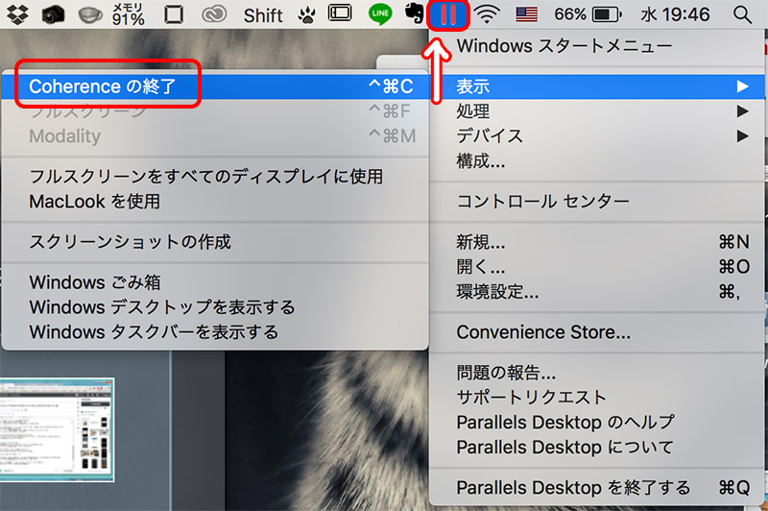Select Windows スタートメニュー

click(597, 46)
